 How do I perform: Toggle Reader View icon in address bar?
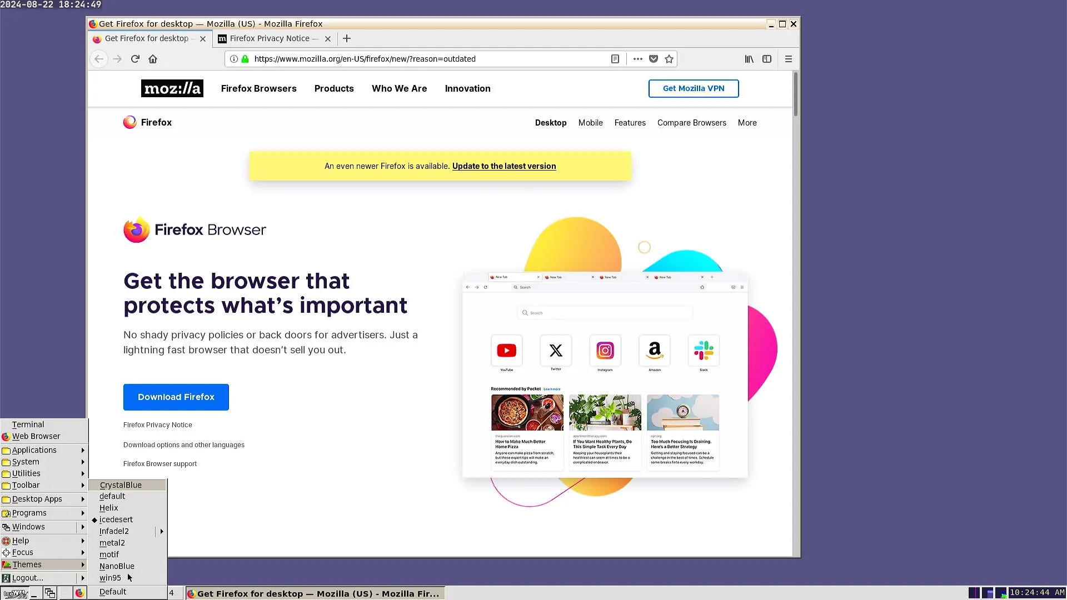click(615, 59)
